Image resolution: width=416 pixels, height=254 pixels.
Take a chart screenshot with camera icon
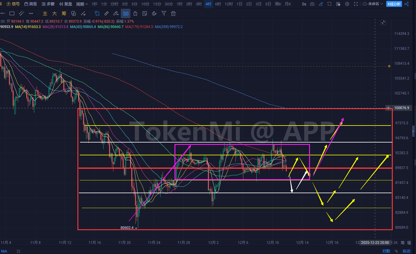click(312, 4)
